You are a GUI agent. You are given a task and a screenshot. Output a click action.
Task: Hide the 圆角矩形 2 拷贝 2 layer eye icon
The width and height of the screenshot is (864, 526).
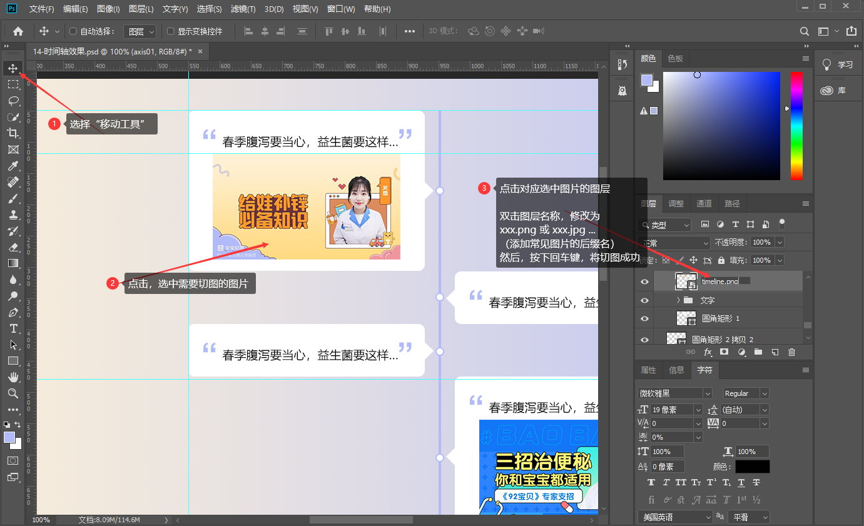645,338
